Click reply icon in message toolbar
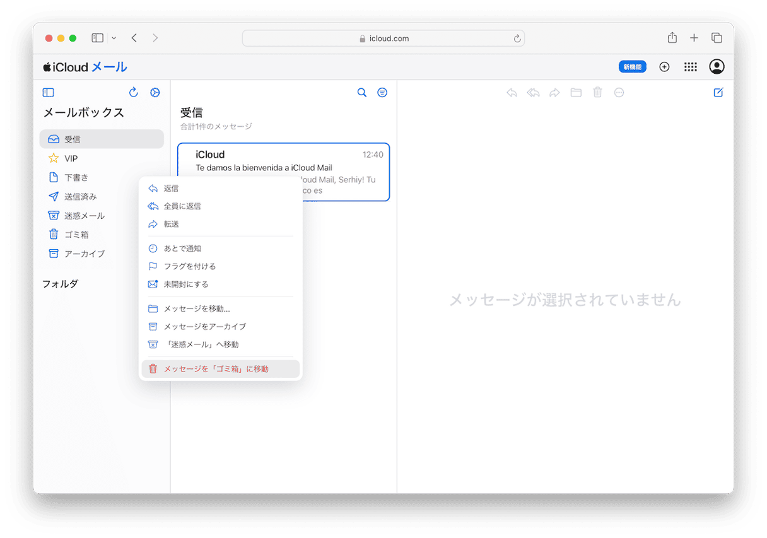The width and height of the screenshot is (767, 538). (512, 93)
